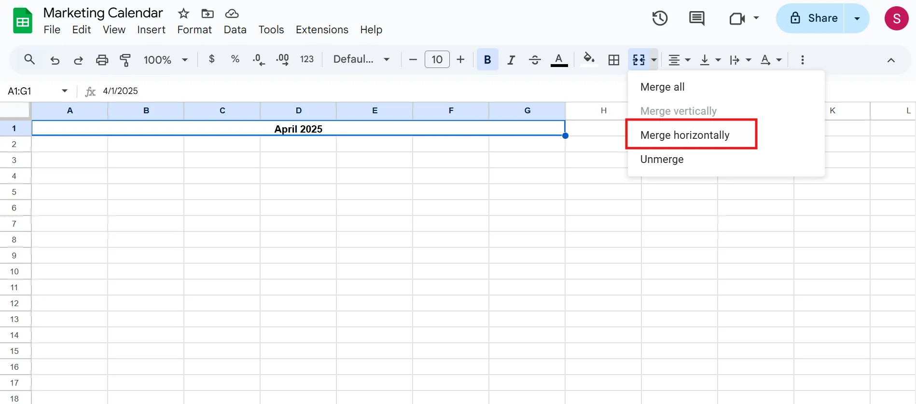Collapse the toolbar with up chevron
Viewport: 916px width, 404px height.
(891, 60)
